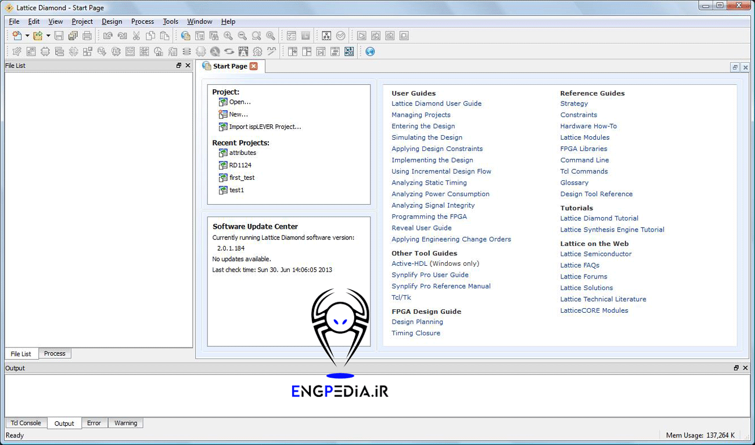Viewport: 755px width, 445px height.
Task: Click the binoculars Find icon
Action: pyautogui.click(x=214, y=36)
